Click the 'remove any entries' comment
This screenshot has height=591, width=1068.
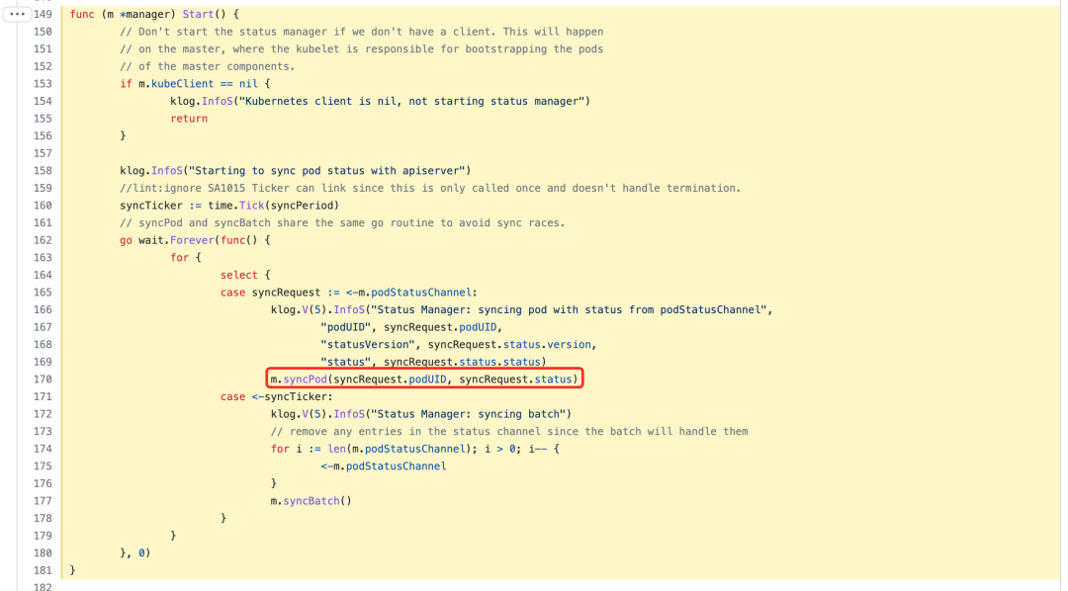509,432
